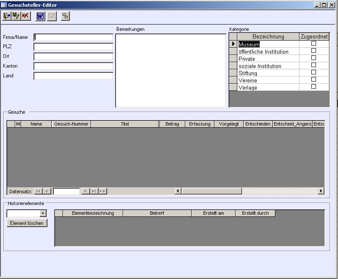Go to first record in Datensatz navigator
Screen dimensions: 338x279
point(38,191)
